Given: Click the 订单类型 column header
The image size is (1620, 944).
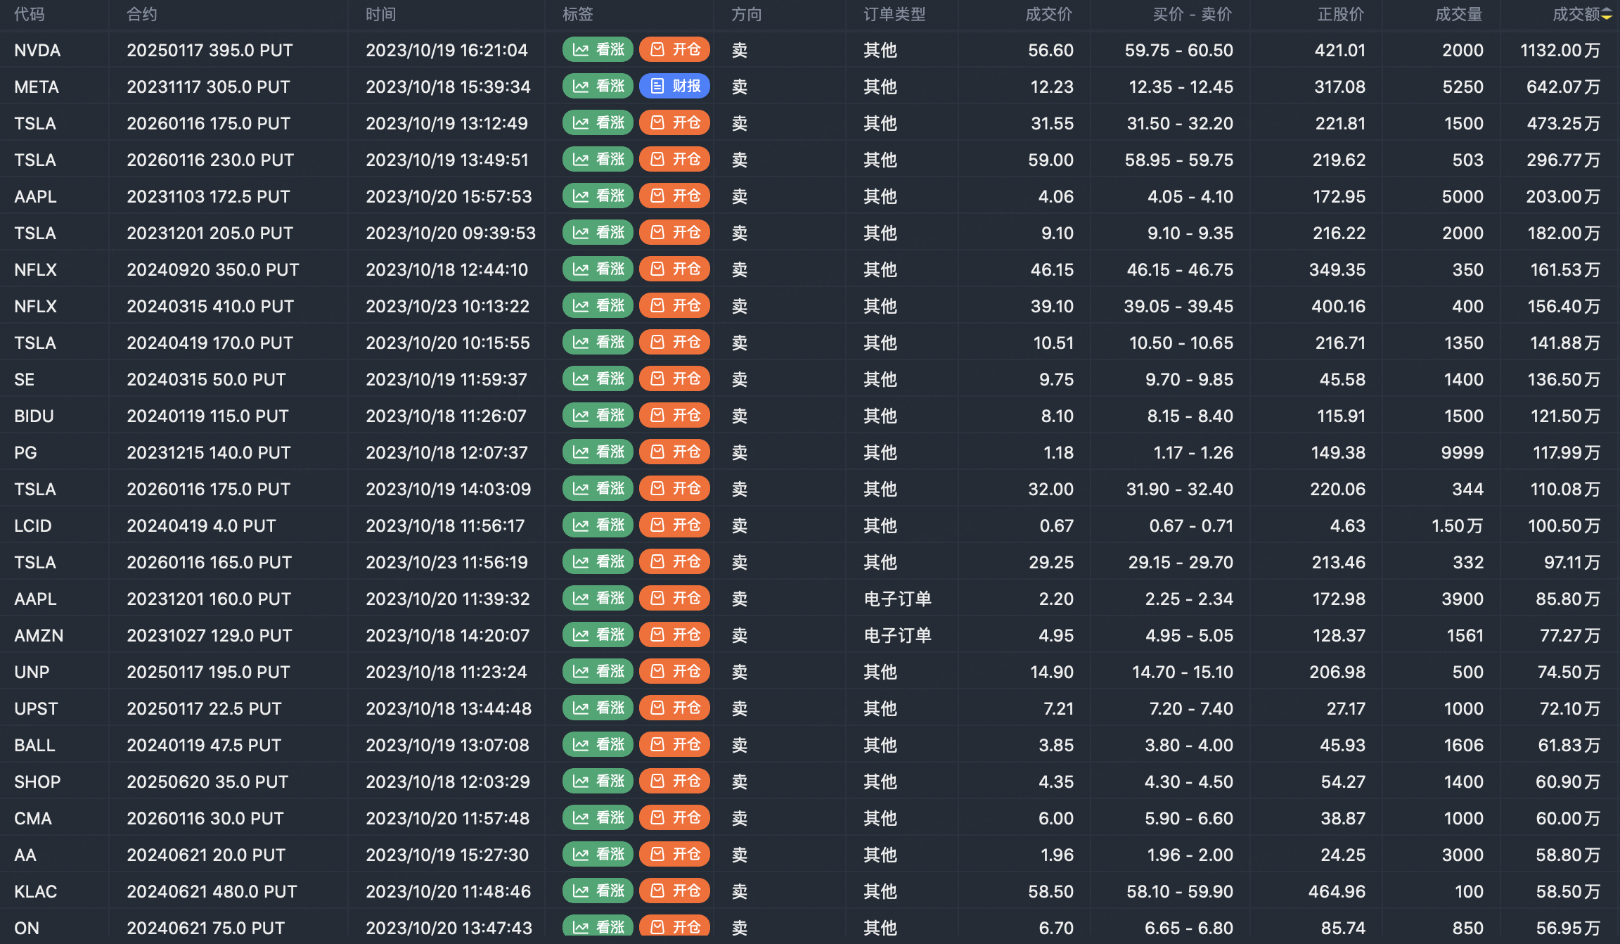Looking at the screenshot, I should [x=894, y=15].
